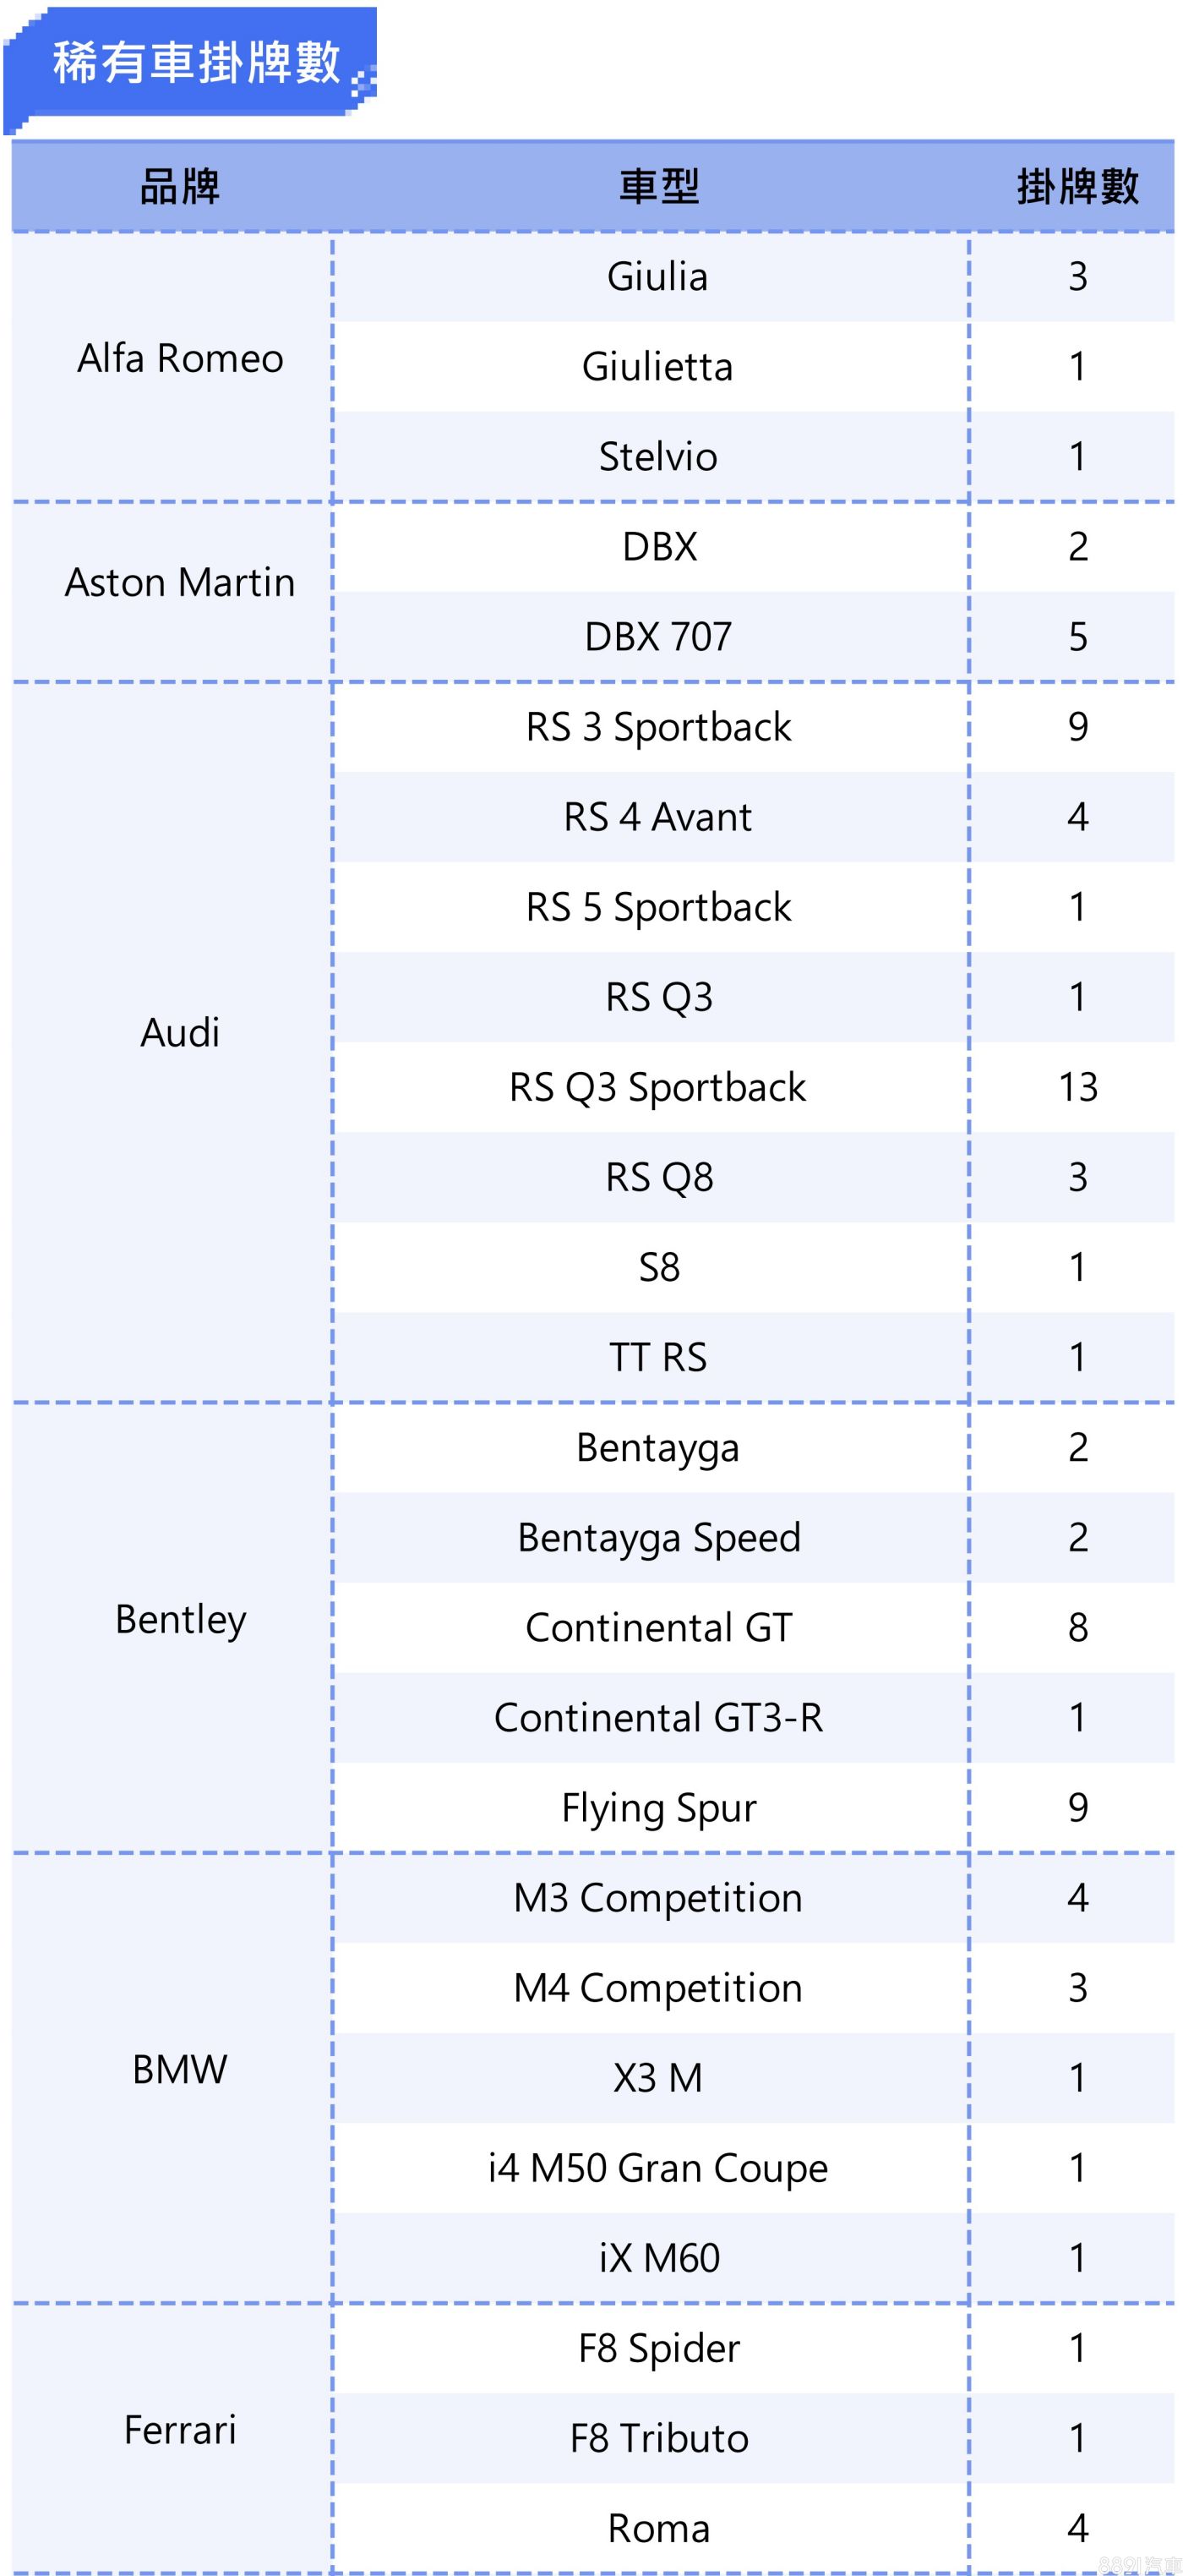Click the F8 Tributo model cell
Viewport: 1183px width, 2576px height.
click(x=657, y=2439)
